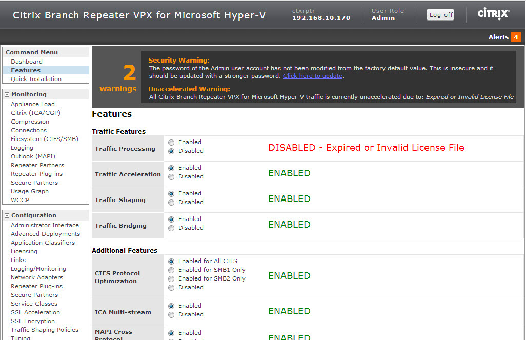The image size is (526, 340).
Task: Open Usage Graph page
Action: 30,191
